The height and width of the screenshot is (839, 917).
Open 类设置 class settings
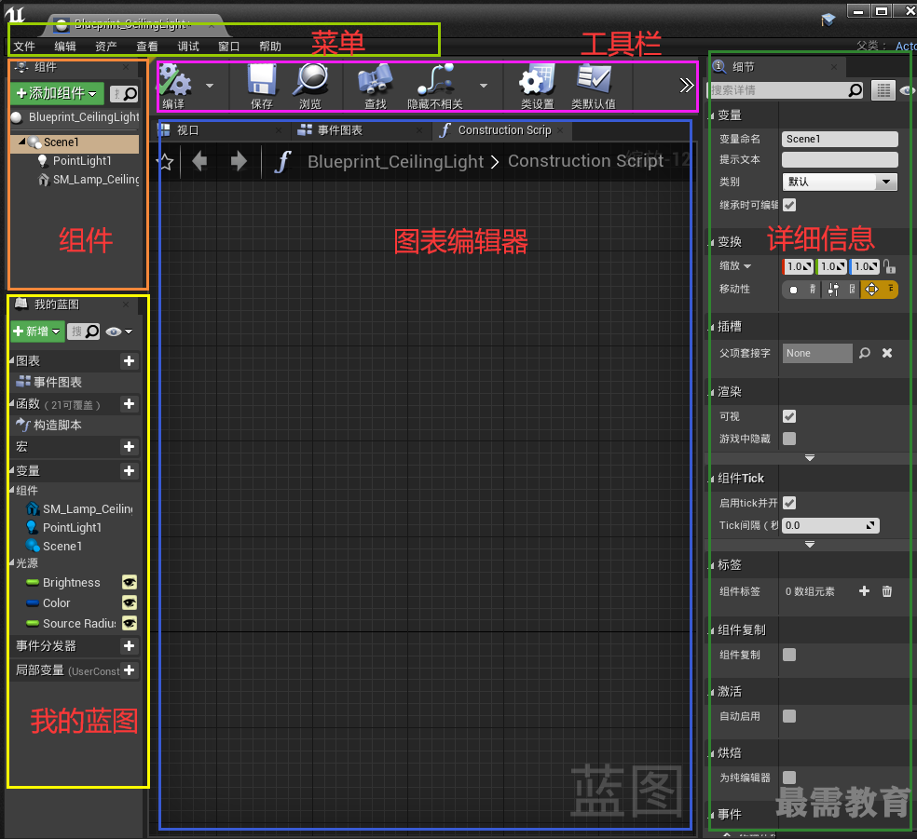[537, 87]
